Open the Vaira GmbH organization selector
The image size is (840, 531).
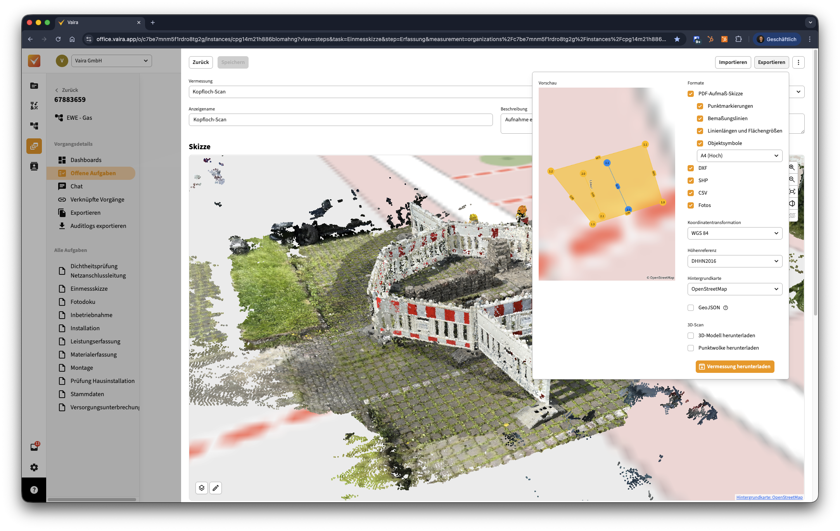point(111,61)
